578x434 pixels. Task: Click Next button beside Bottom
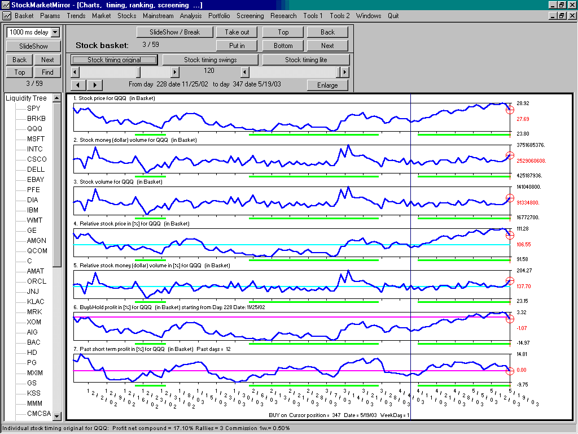(327, 46)
